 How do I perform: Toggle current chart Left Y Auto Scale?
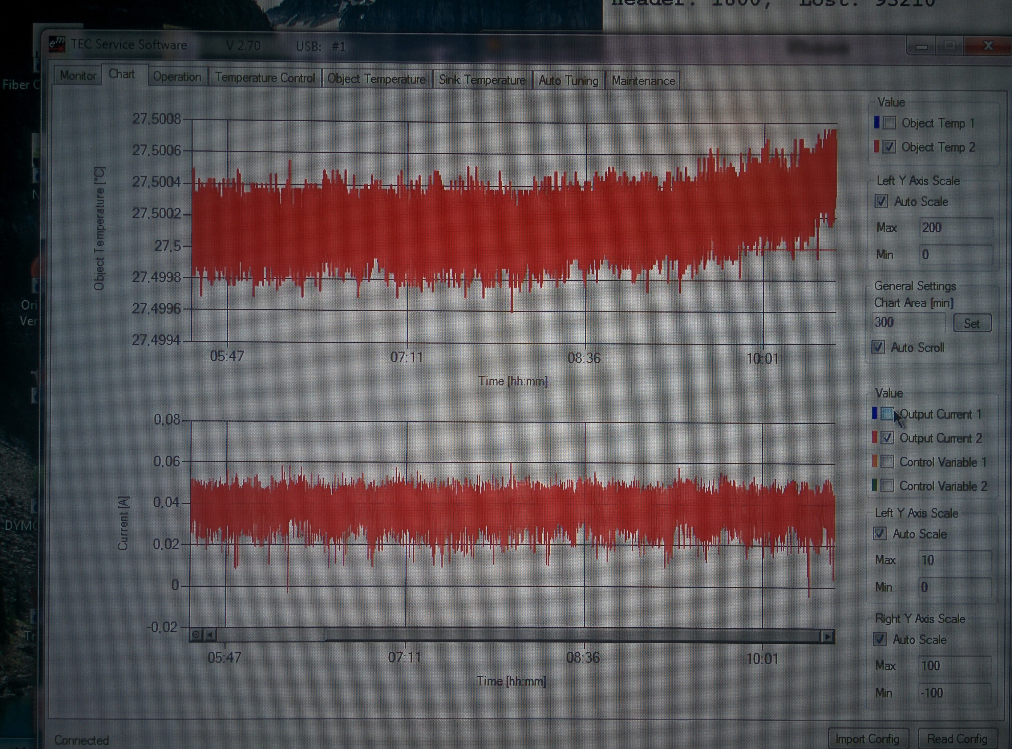(x=880, y=534)
